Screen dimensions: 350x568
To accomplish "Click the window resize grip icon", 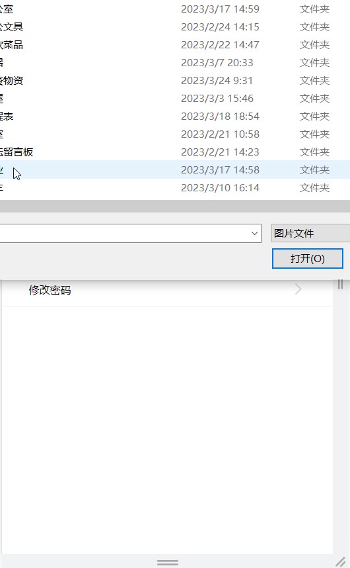I will 340,561.
